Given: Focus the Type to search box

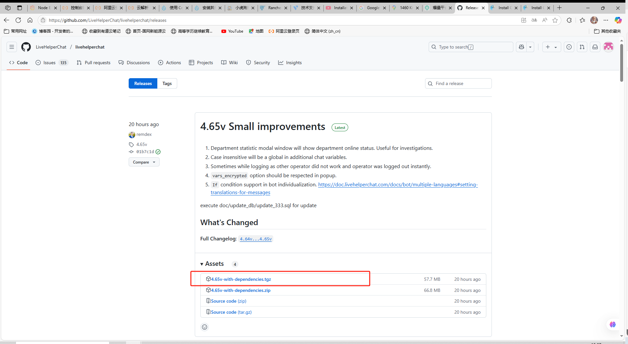Looking at the screenshot, I should point(471,47).
